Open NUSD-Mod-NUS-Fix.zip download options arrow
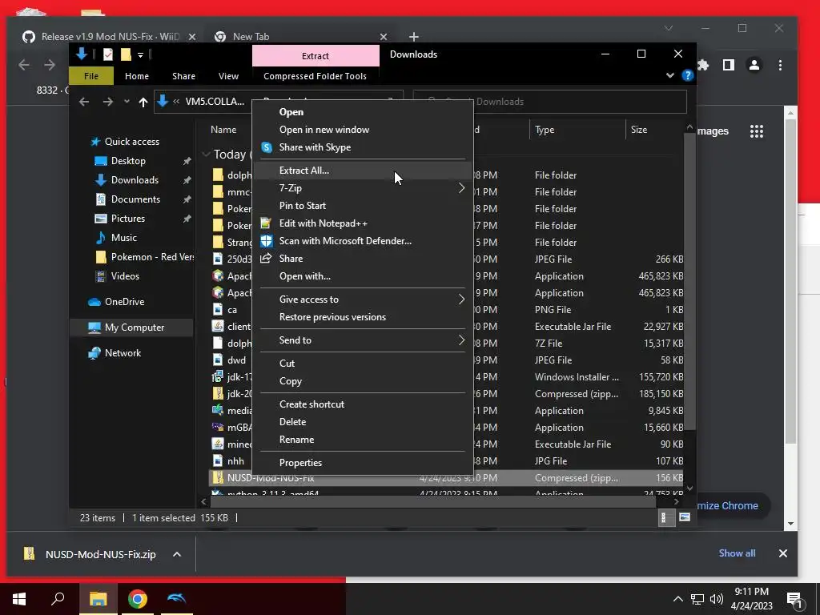This screenshot has height=615, width=820. coord(177,554)
